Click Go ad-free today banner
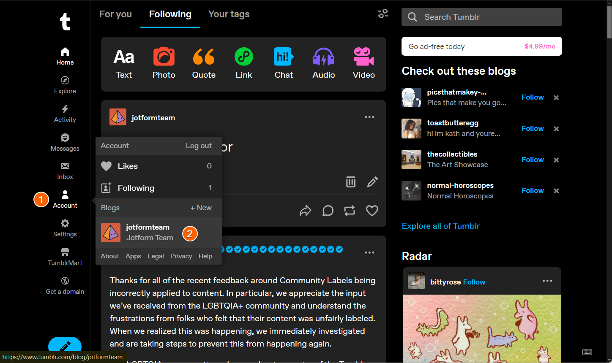Screen dimensions: 612x363 [x=482, y=46]
